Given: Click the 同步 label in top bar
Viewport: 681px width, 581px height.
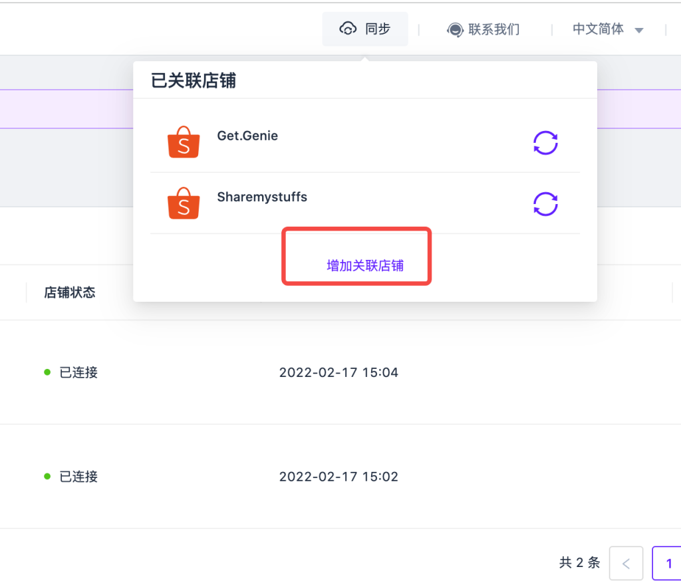Looking at the screenshot, I should click(378, 29).
